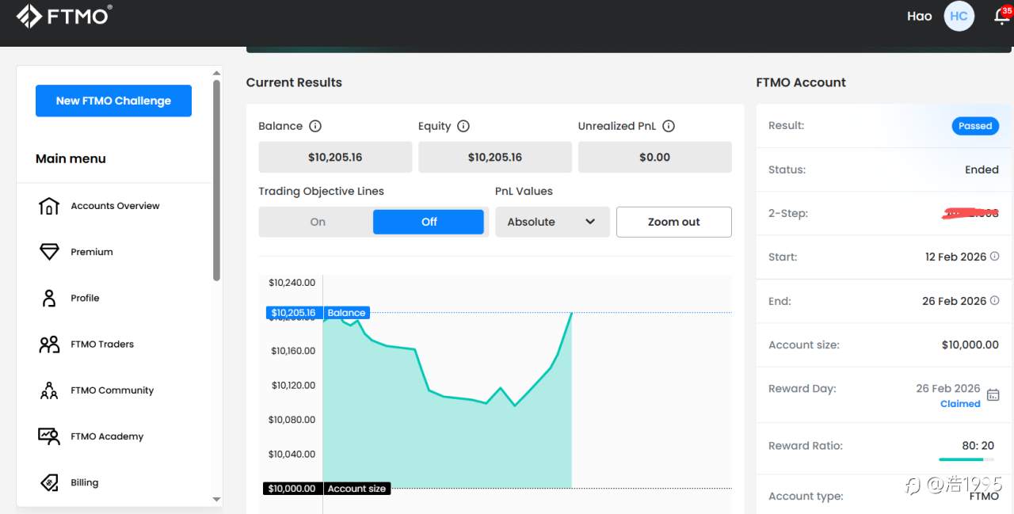The width and height of the screenshot is (1014, 514).
Task: Open the PnL Values Absolute dropdown
Action: point(552,222)
